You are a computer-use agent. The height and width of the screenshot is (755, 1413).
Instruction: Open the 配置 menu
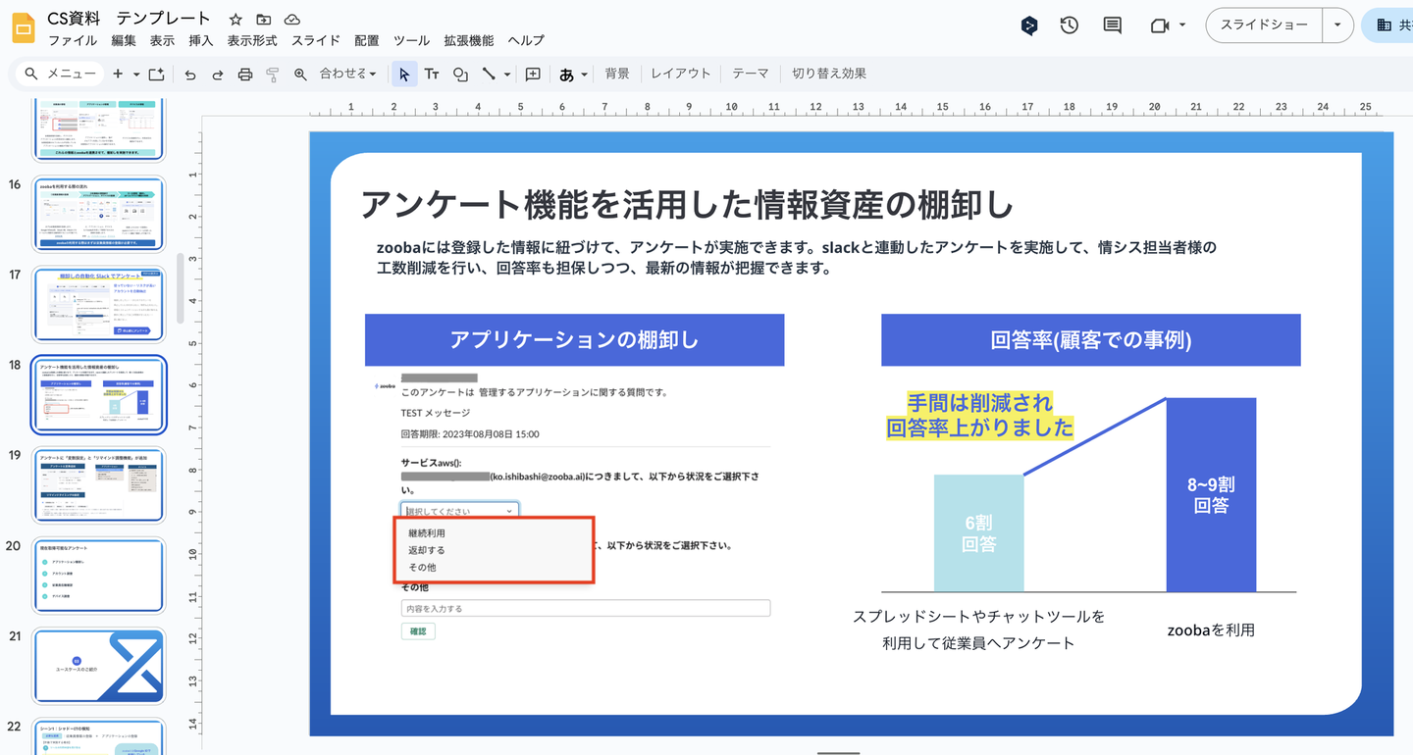tap(367, 40)
